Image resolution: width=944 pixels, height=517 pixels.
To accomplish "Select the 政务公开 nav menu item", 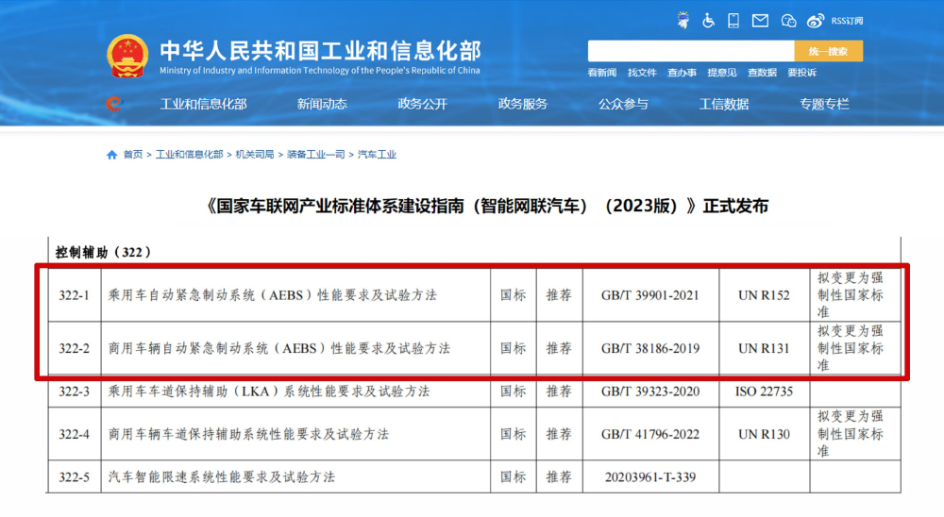I will coord(423,104).
